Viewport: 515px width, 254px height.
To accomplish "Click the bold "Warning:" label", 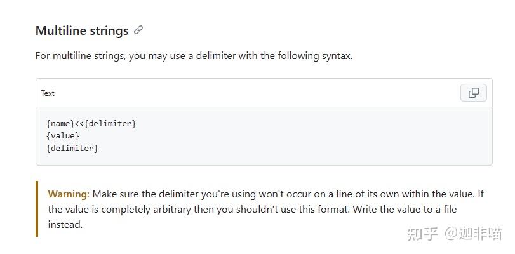I will click(69, 194).
